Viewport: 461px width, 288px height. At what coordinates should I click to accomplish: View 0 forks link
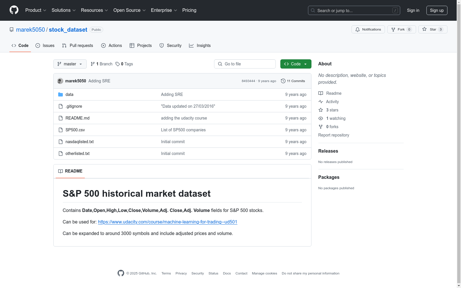click(329, 127)
